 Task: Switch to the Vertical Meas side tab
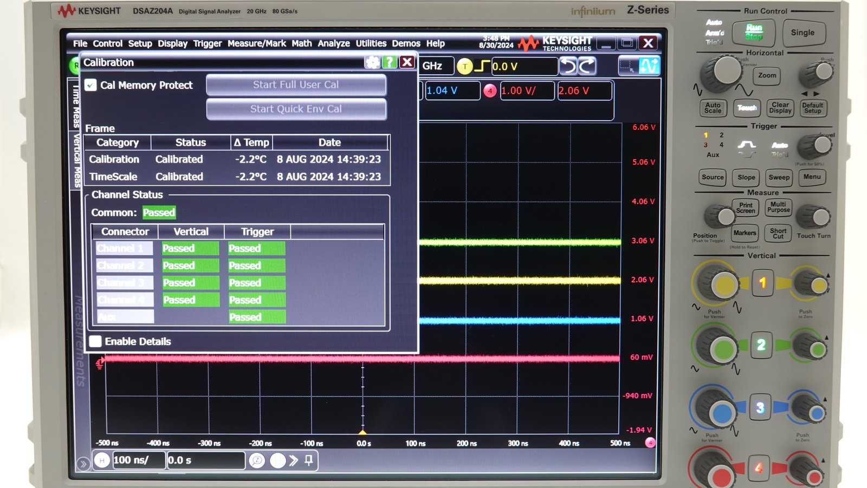tap(76, 161)
